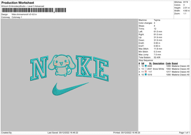Click the Machine value Tajima
This screenshot has width=191, height=135.
coord(157,20)
